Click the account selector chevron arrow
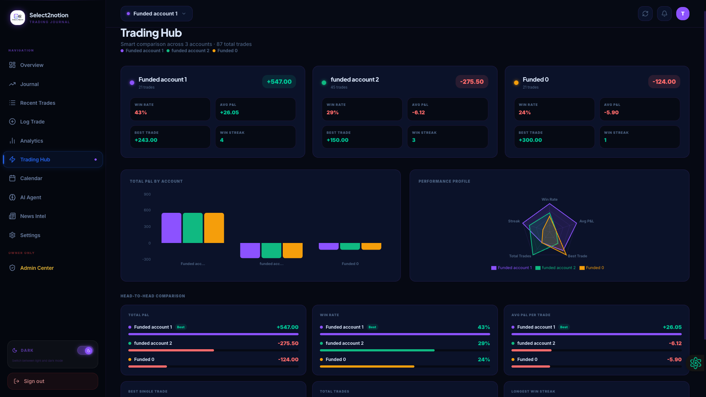The width and height of the screenshot is (706, 397). (184, 14)
